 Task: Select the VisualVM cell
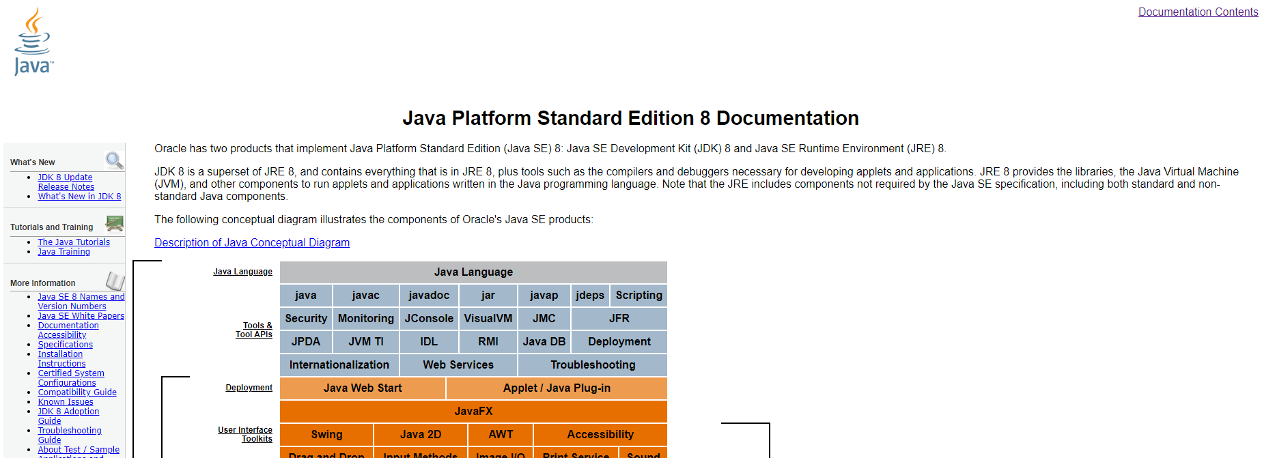click(488, 318)
